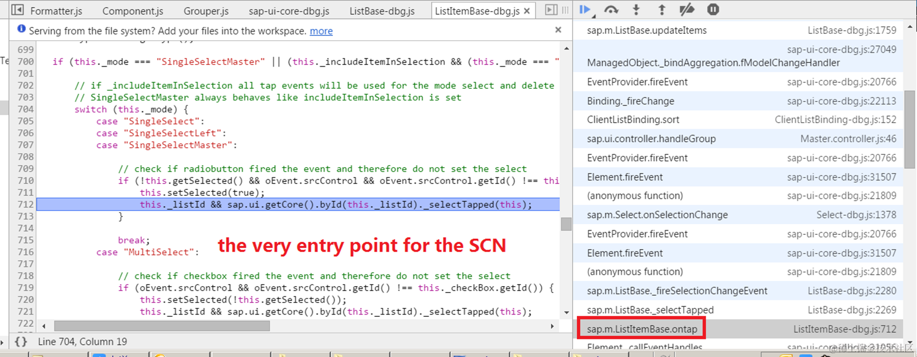Switch to the Formatter.js tab
The width and height of the screenshot is (917, 357).
pyautogui.click(x=56, y=11)
